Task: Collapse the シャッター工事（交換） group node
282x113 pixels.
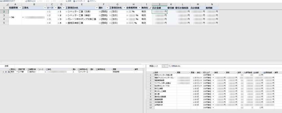Action: tap(66, 12)
